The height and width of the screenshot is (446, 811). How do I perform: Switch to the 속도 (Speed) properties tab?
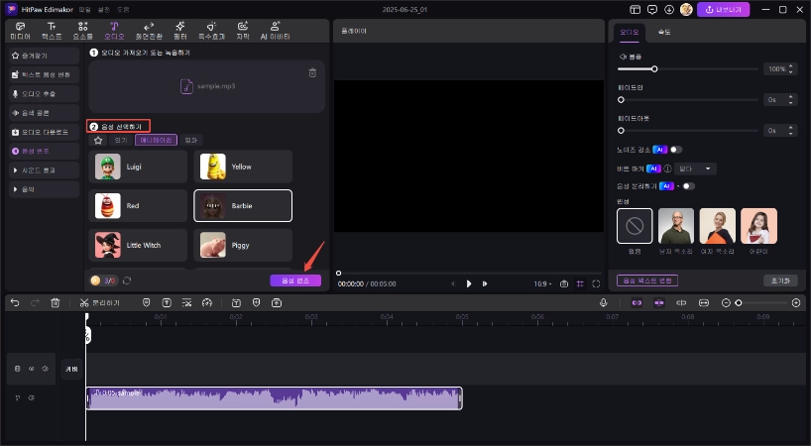664,32
